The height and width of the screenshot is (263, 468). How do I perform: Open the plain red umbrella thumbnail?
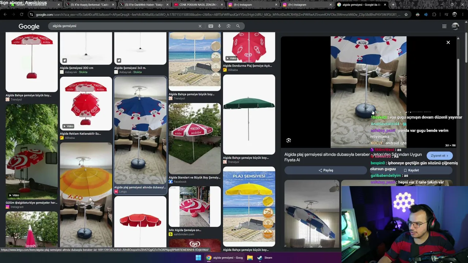click(x=140, y=222)
